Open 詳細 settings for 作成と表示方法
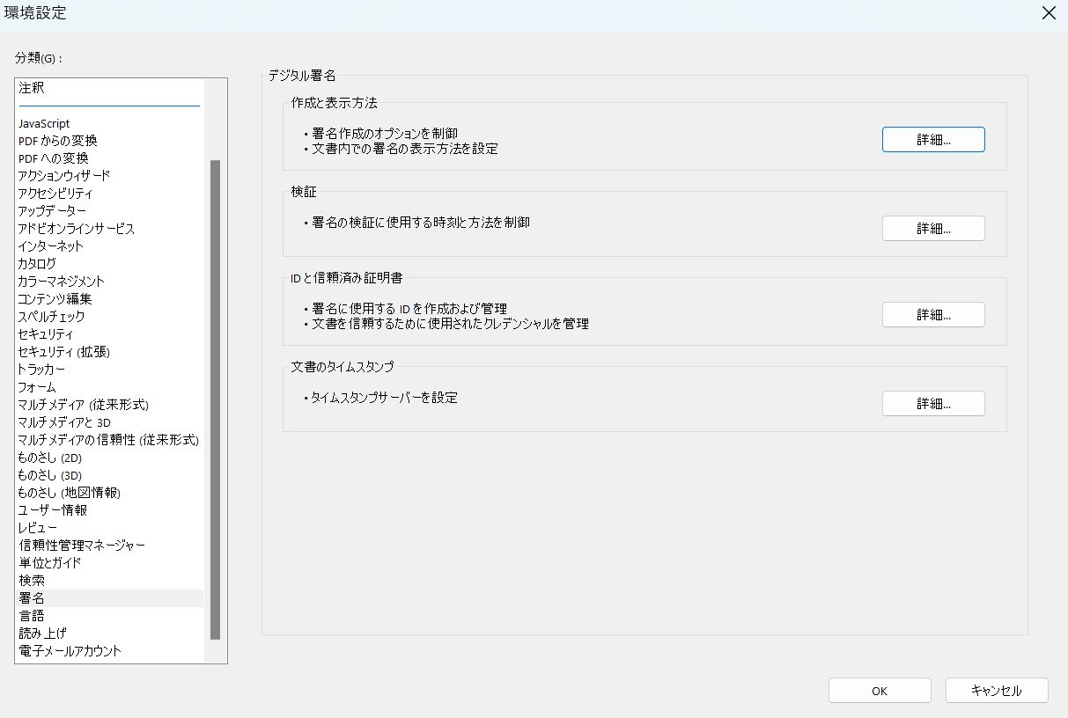This screenshot has width=1068, height=718. [x=932, y=139]
